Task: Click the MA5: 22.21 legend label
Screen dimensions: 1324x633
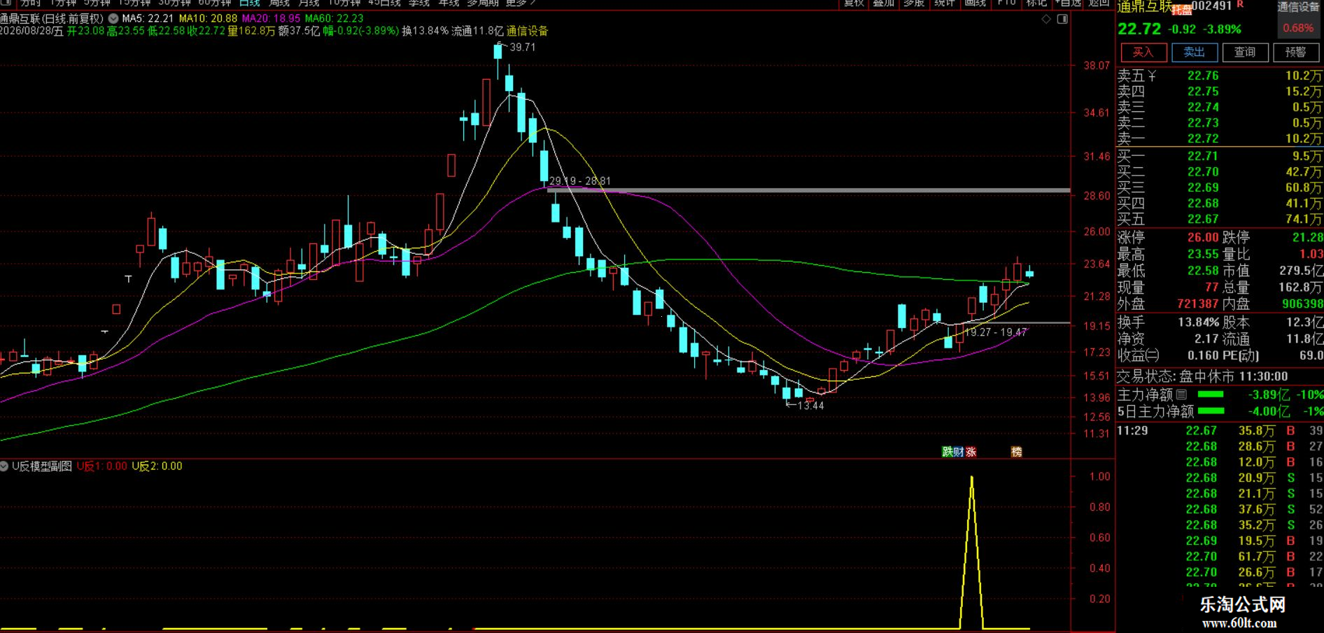Action: point(147,19)
